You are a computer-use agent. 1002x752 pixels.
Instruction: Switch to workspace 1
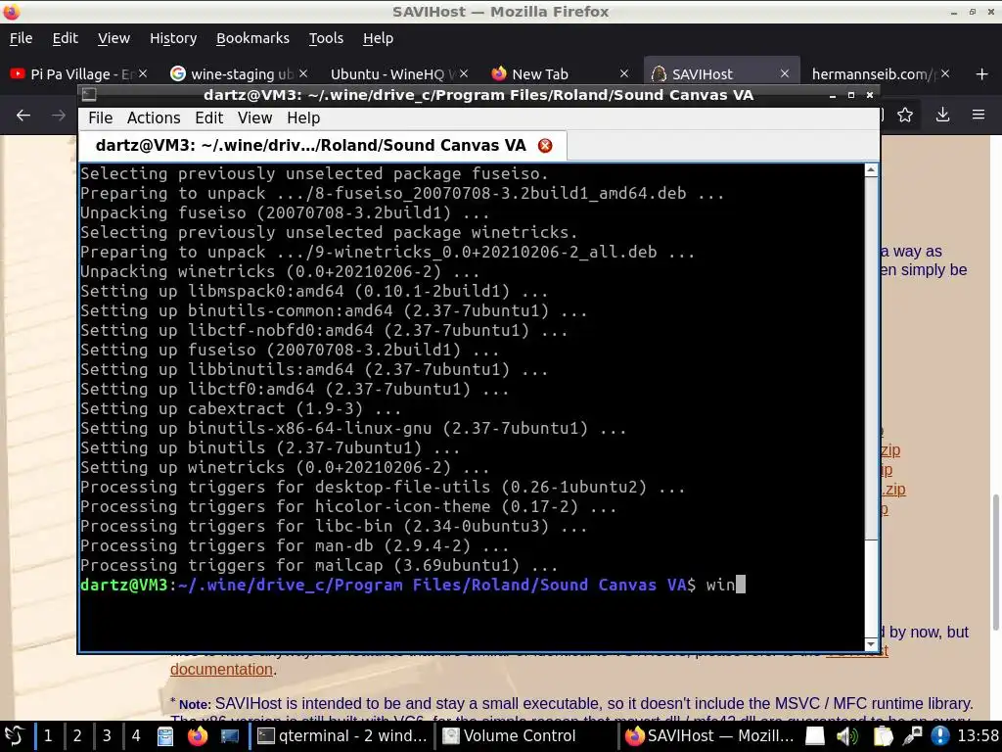coord(48,736)
